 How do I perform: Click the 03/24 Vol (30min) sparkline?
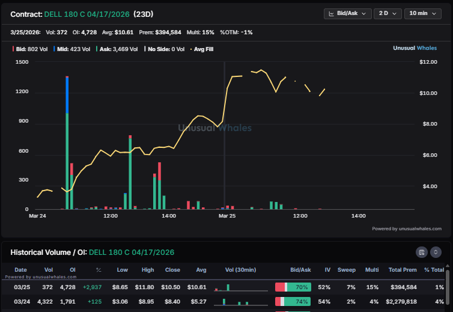coord(241,302)
